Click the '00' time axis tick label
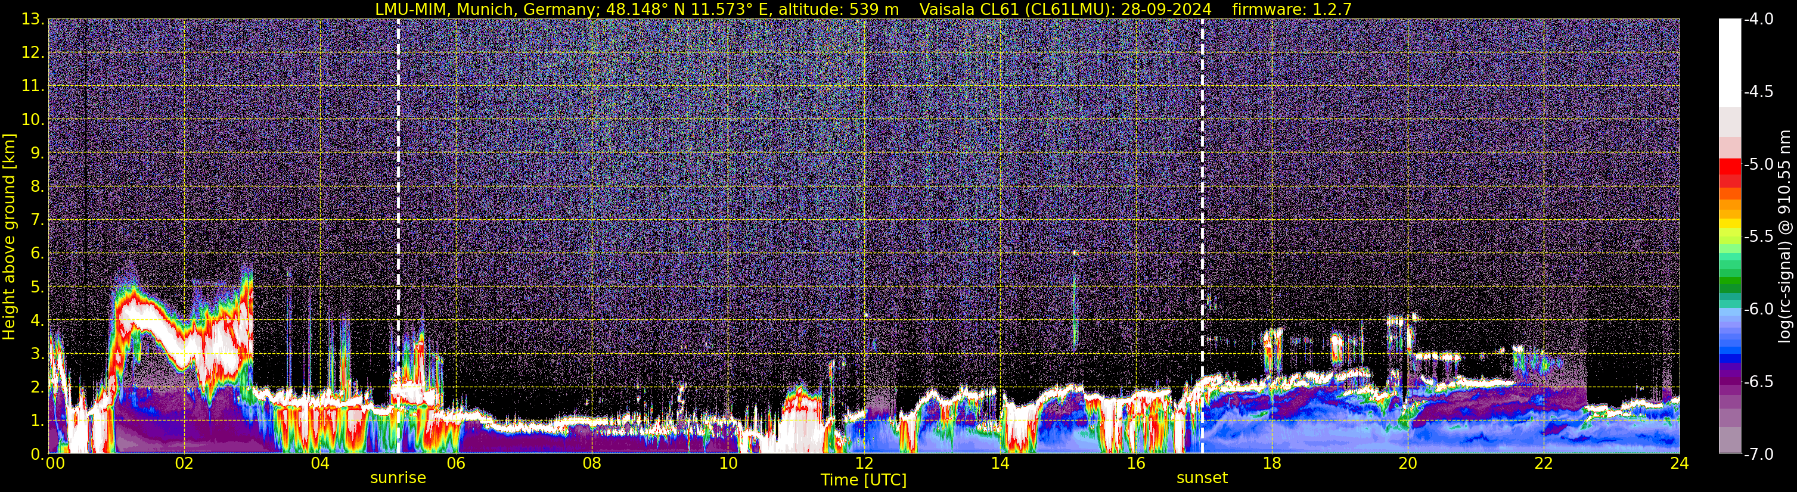Image resolution: width=1797 pixels, height=492 pixels. coord(55,463)
